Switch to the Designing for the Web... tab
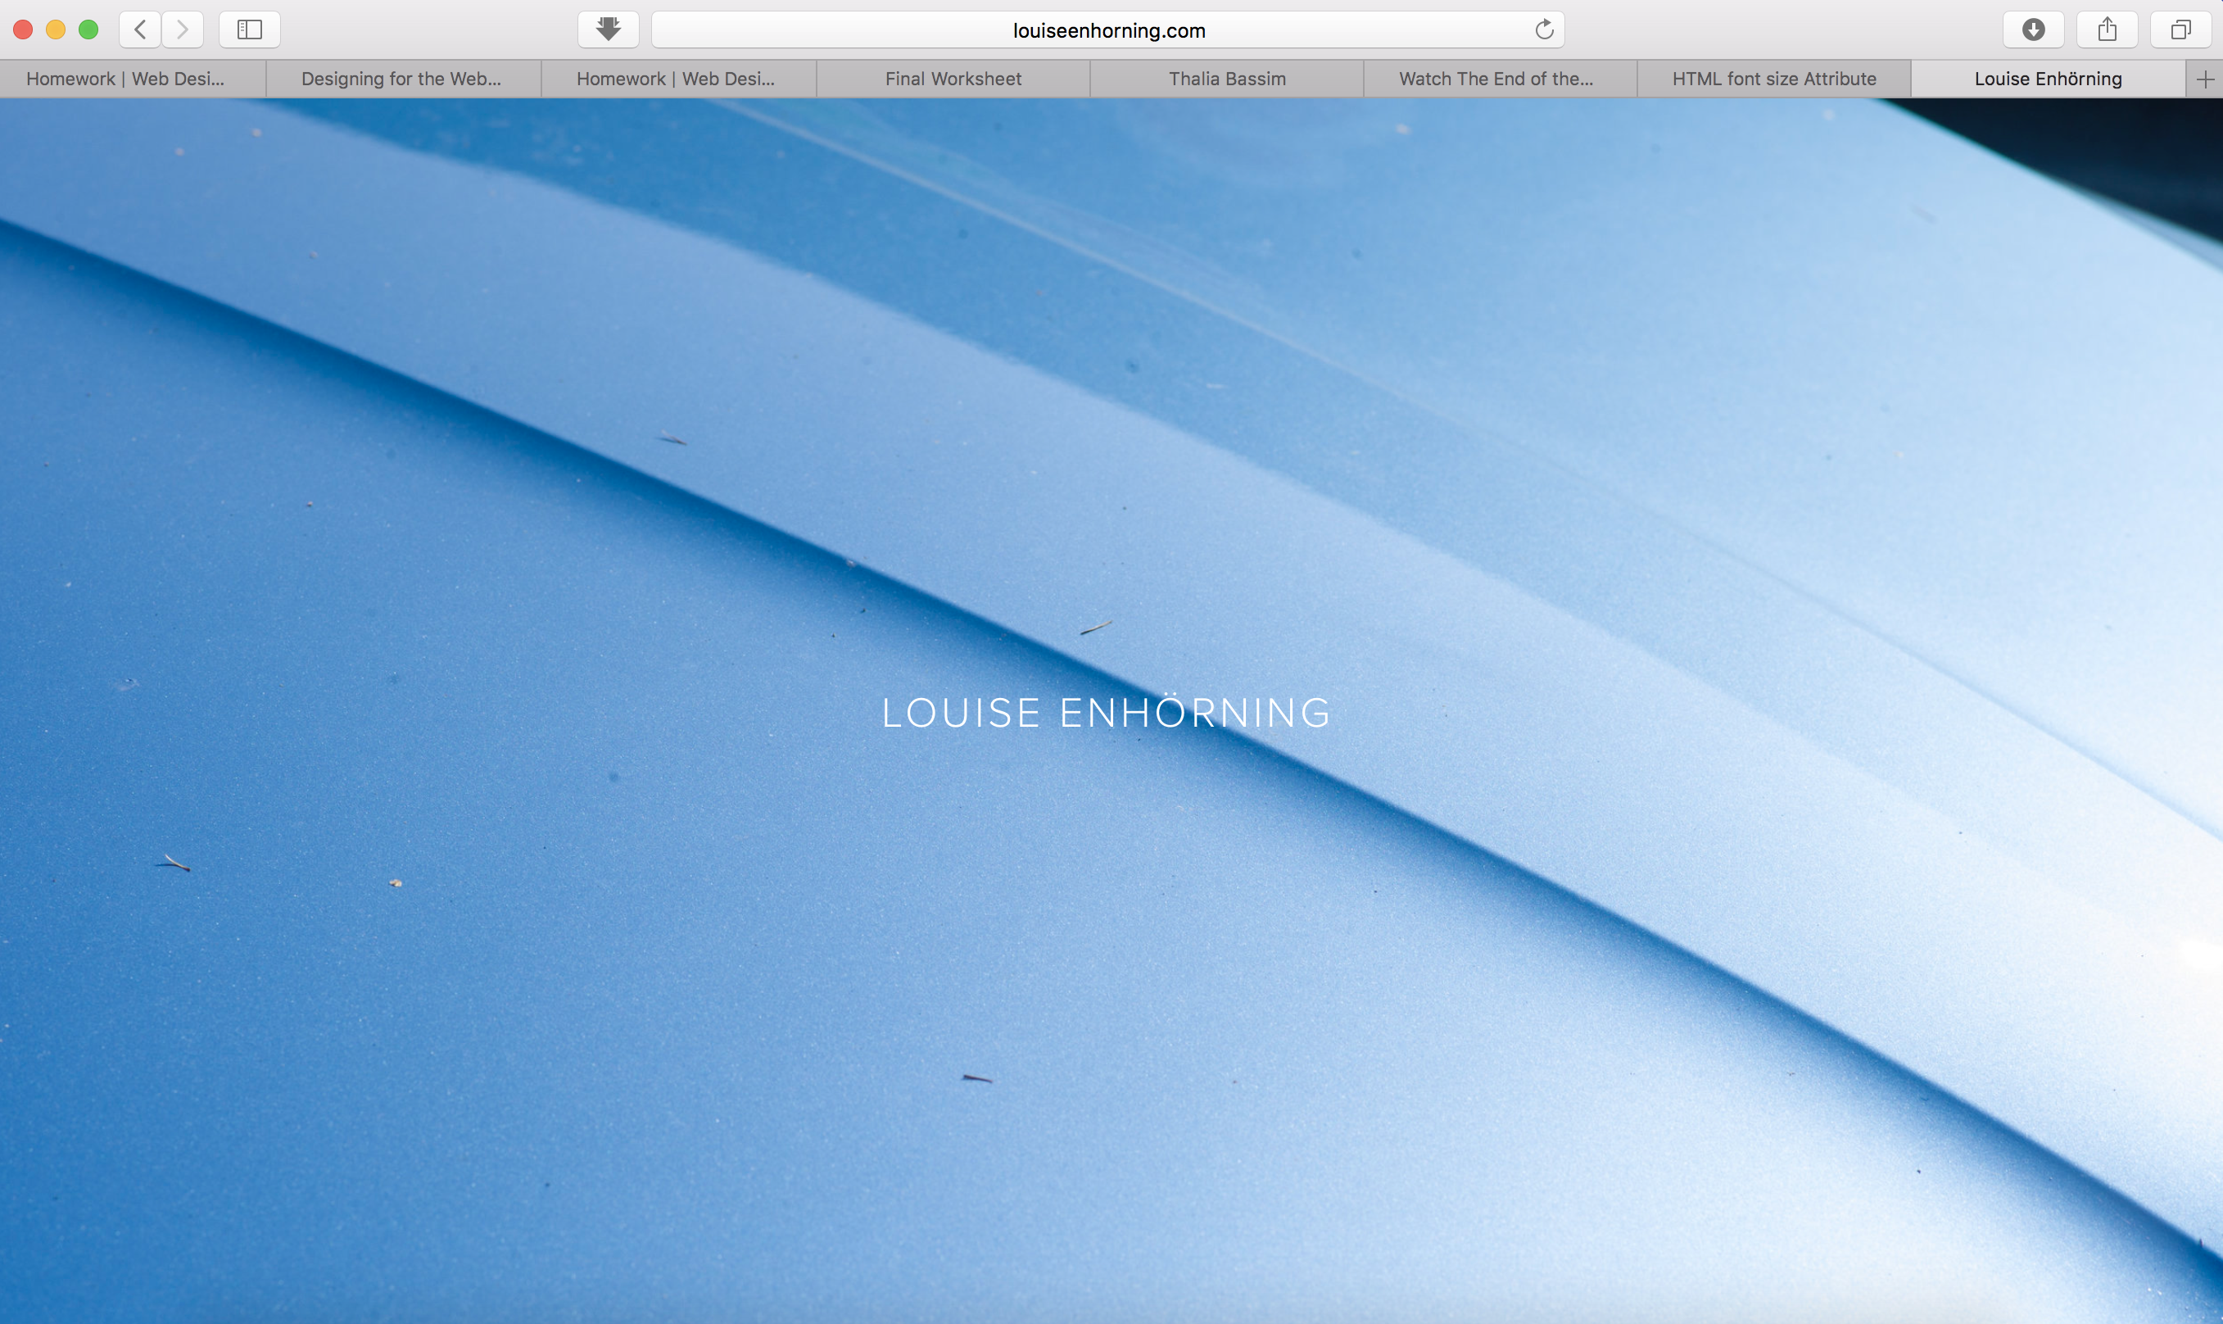Viewport: 2223px width, 1324px height. pyautogui.click(x=404, y=79)
